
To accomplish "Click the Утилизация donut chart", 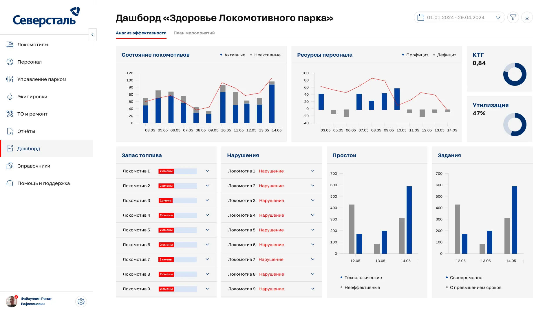I will [515, 125].
